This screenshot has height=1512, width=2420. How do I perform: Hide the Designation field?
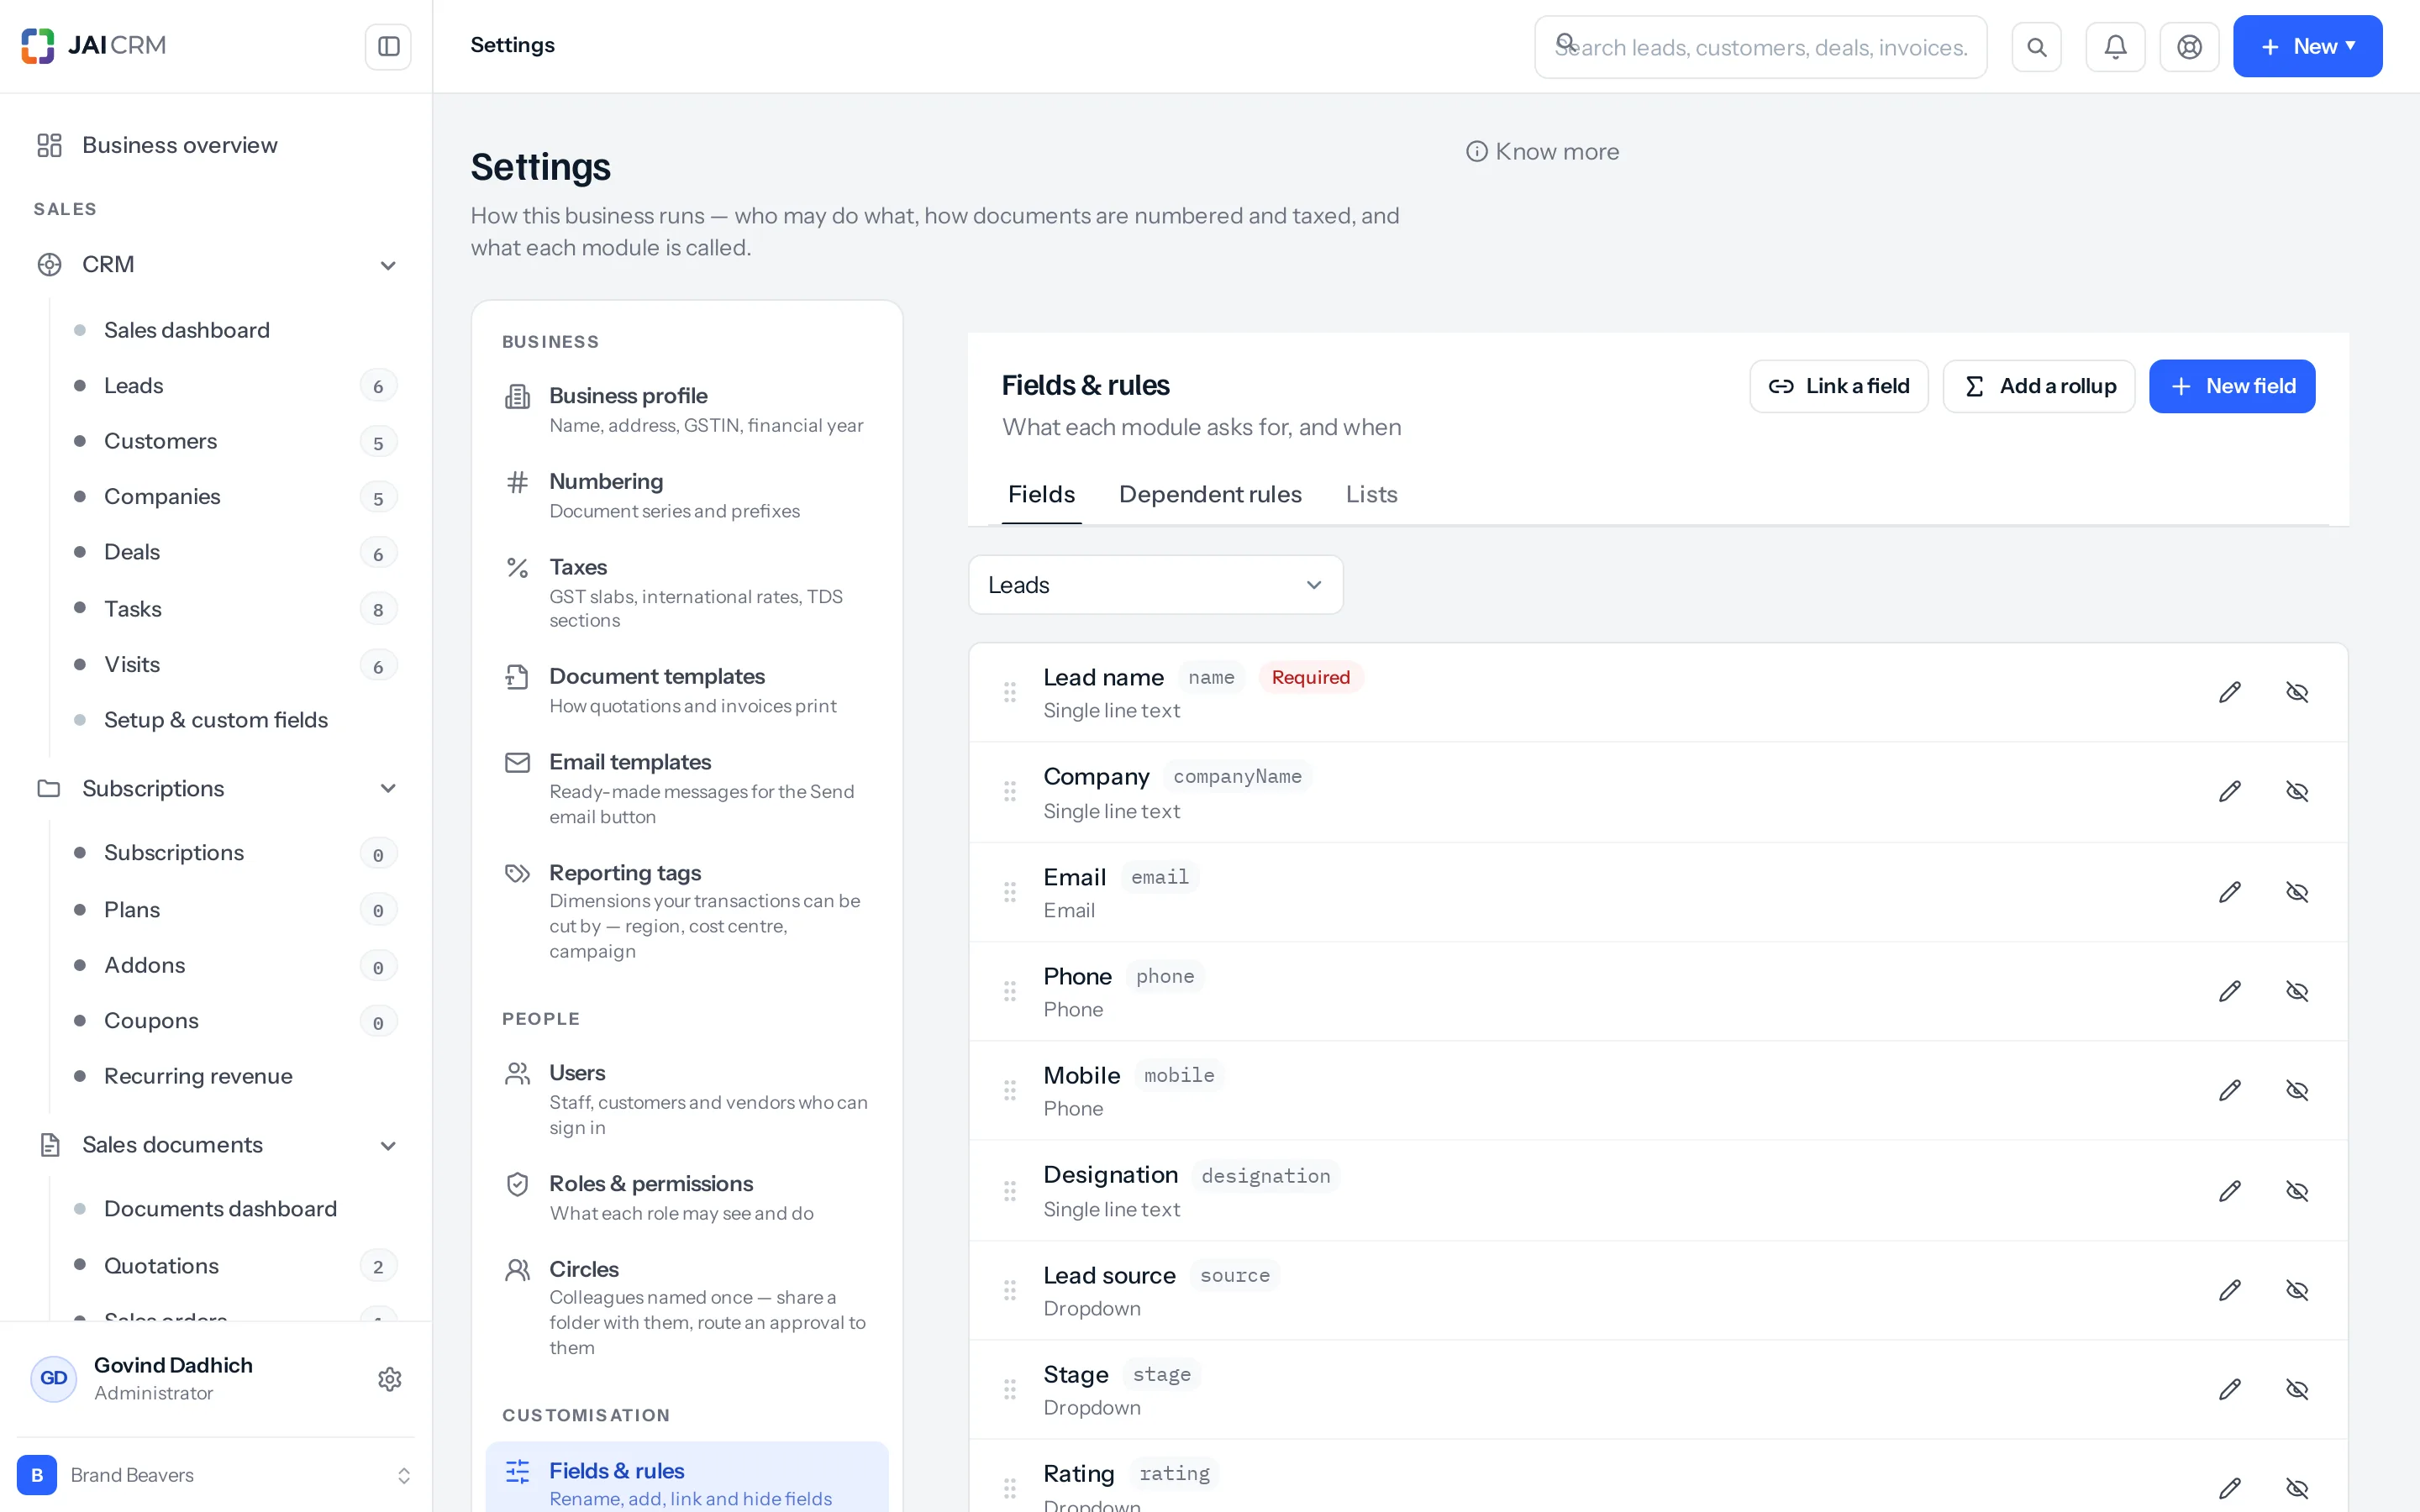2297,1191
